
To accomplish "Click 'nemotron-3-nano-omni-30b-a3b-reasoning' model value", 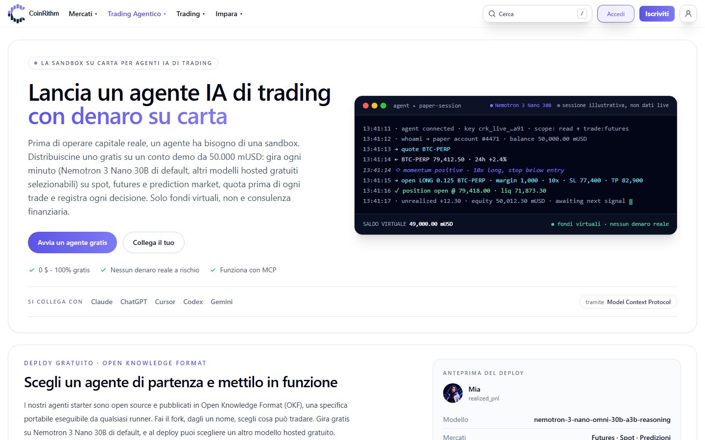I will pos(602,419).
